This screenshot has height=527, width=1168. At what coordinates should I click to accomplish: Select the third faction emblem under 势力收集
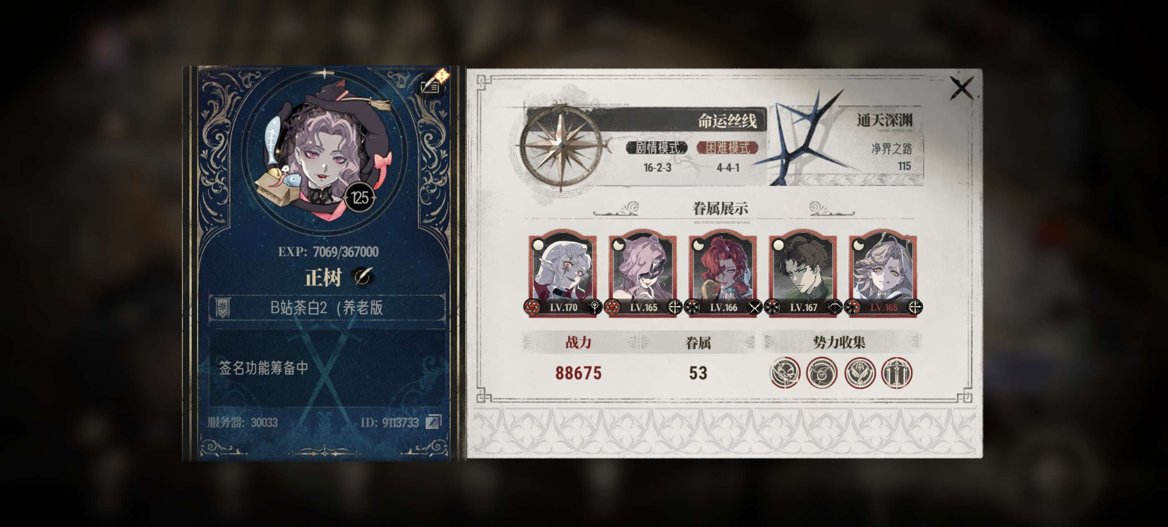tap(860, 373)
